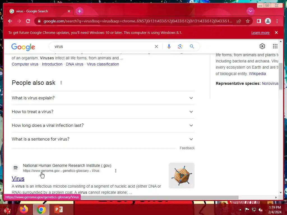Open a new Chrome tab
The width and height of the screenshot is (287, 215).
click(79, 11)
